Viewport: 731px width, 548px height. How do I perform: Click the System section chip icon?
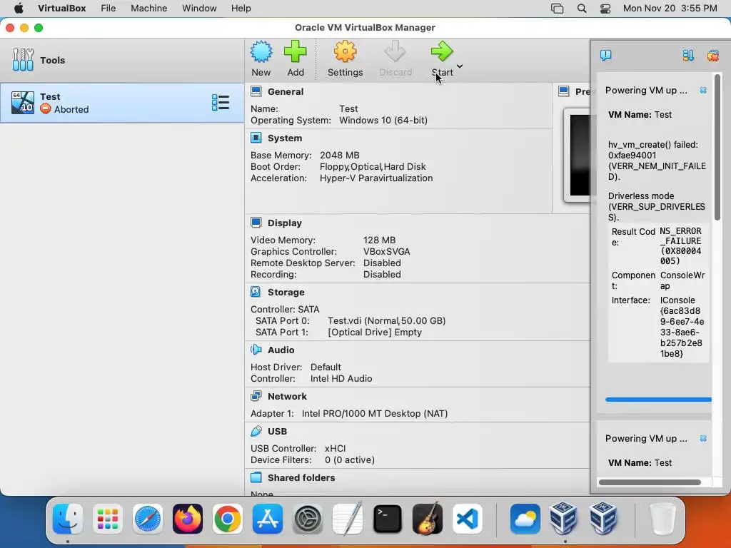(x=256, y=138)
